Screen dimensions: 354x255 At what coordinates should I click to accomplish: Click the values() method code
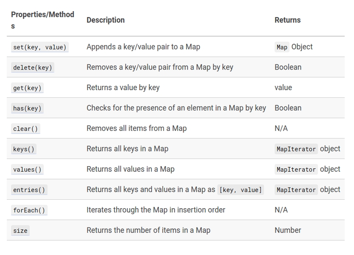pos(27,170)
